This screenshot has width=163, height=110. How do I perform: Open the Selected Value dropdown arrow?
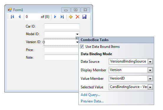pyautogui.click(x=150, y=87)
